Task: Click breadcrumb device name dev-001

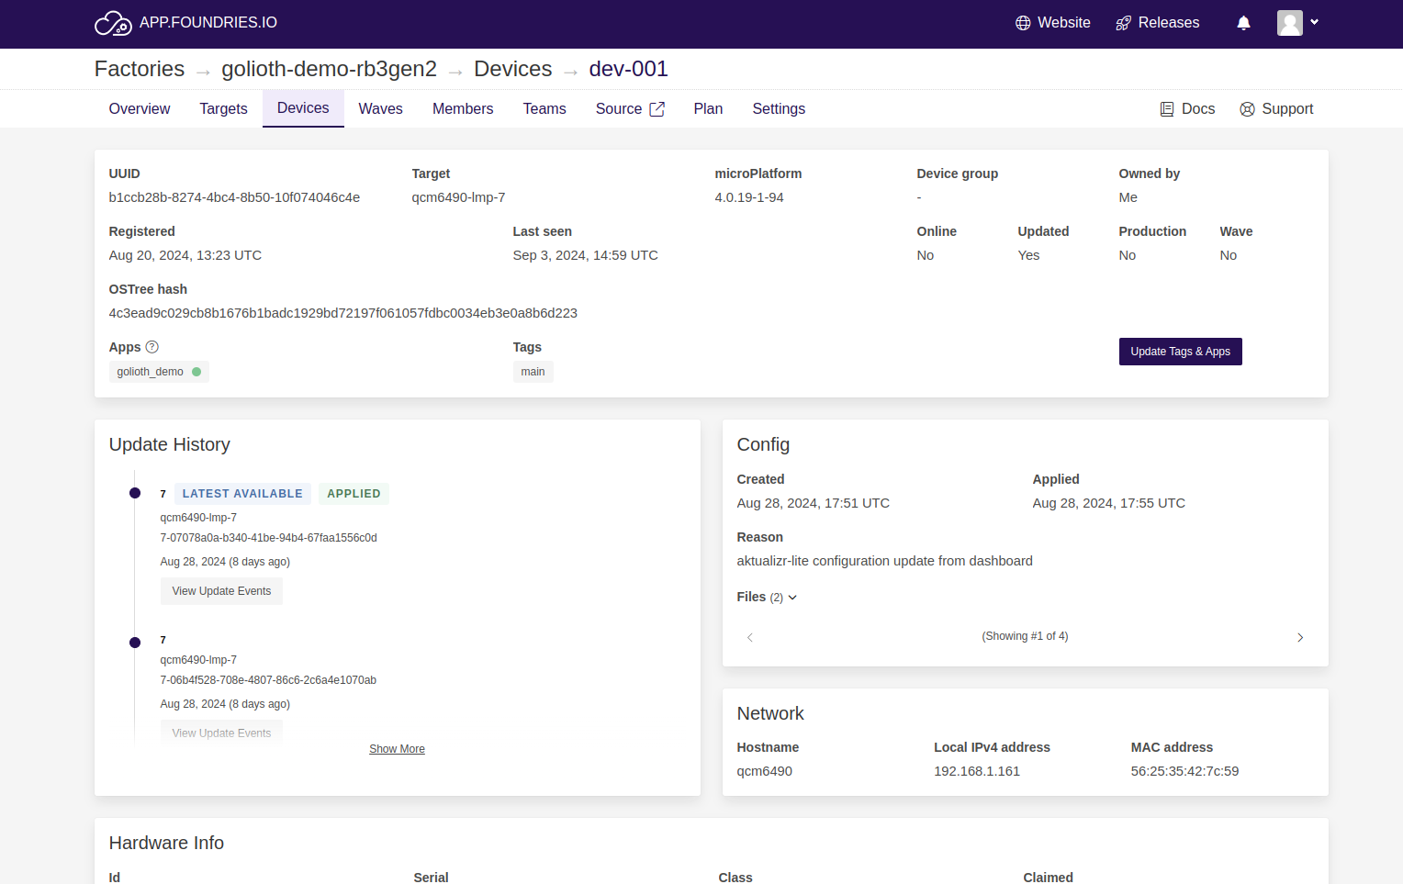Action: [628, 69]
